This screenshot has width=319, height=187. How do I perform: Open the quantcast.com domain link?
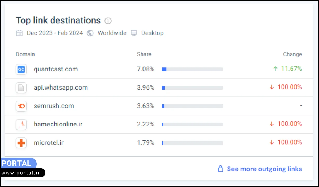pos(56,69)
